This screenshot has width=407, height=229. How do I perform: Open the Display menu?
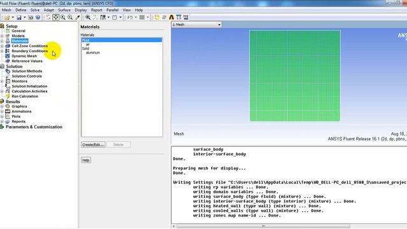[81, 10]
